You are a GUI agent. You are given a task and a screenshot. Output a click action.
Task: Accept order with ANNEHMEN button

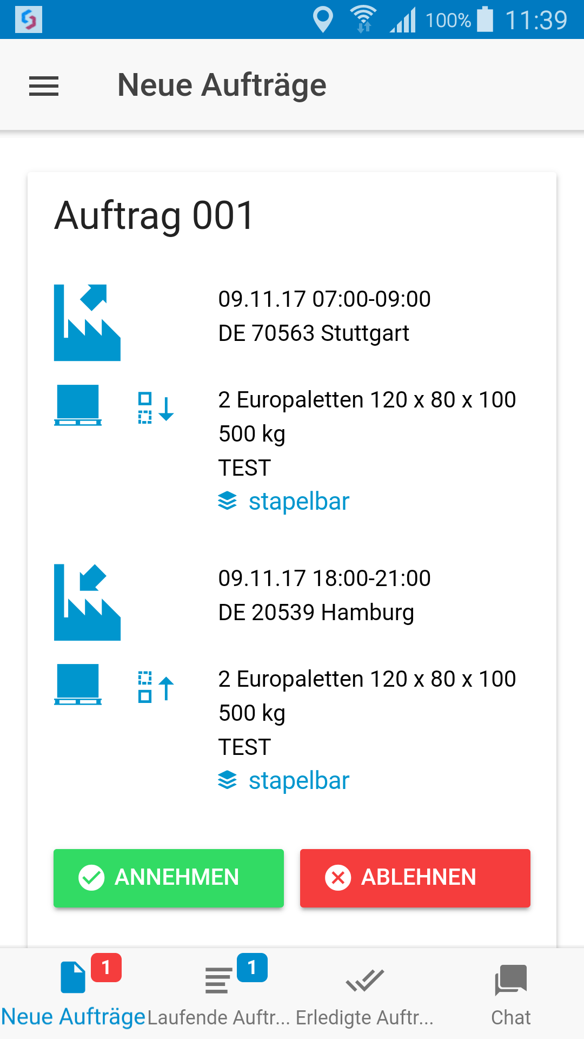pos(169,878)
